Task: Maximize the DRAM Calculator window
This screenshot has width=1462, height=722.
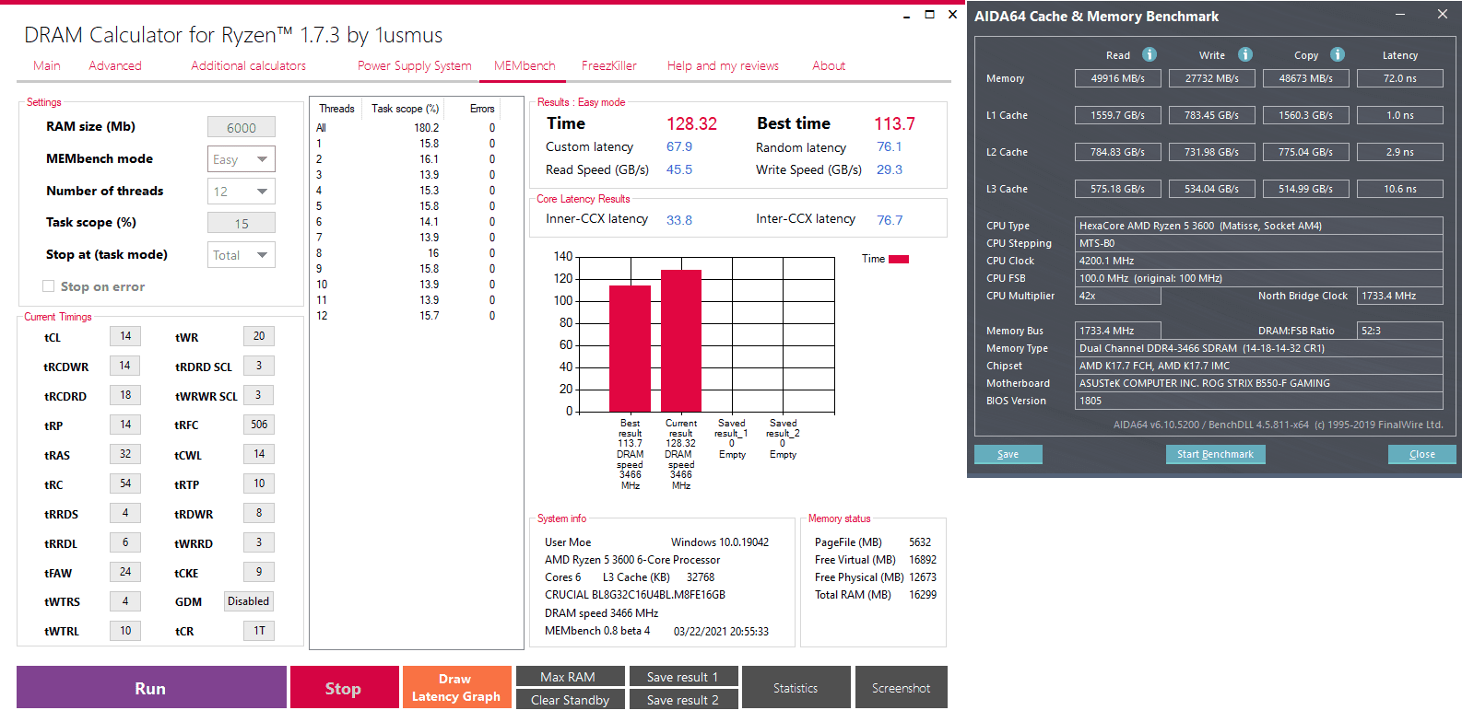Action: (929, 14)
